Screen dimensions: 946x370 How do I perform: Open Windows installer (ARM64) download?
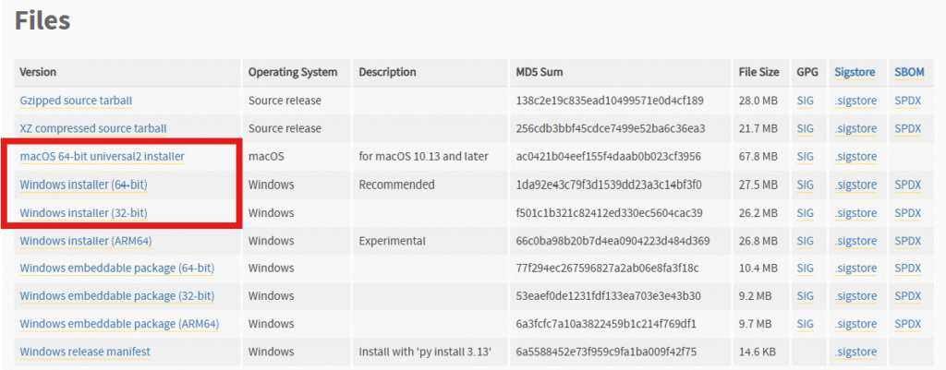(x=86, y=241)
